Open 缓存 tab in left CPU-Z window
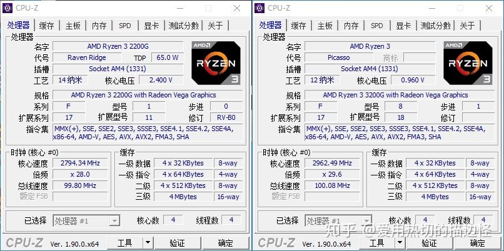Viewport: 504px width, 251px height. pyautogui.click(x=47, y=26)
